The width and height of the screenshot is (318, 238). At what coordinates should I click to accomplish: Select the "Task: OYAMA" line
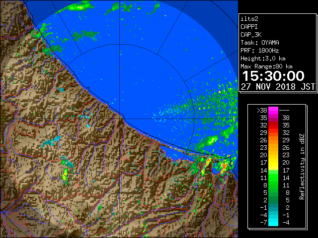click(x=260, y=43)
